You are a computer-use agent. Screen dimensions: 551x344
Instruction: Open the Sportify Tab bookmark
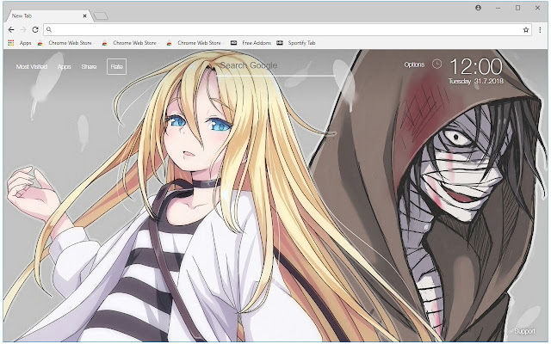[296, 43]
